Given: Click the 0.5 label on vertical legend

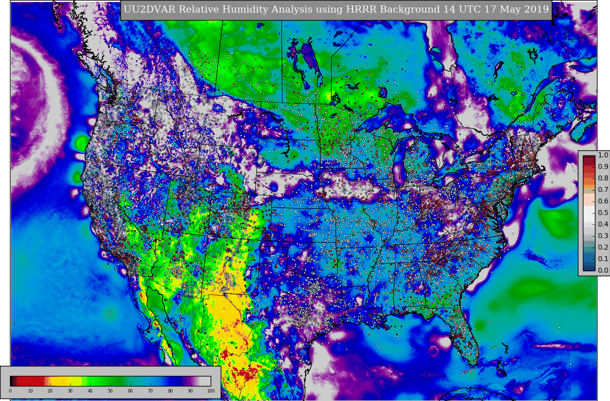Looking at the screenshot, I should [603, 213].
